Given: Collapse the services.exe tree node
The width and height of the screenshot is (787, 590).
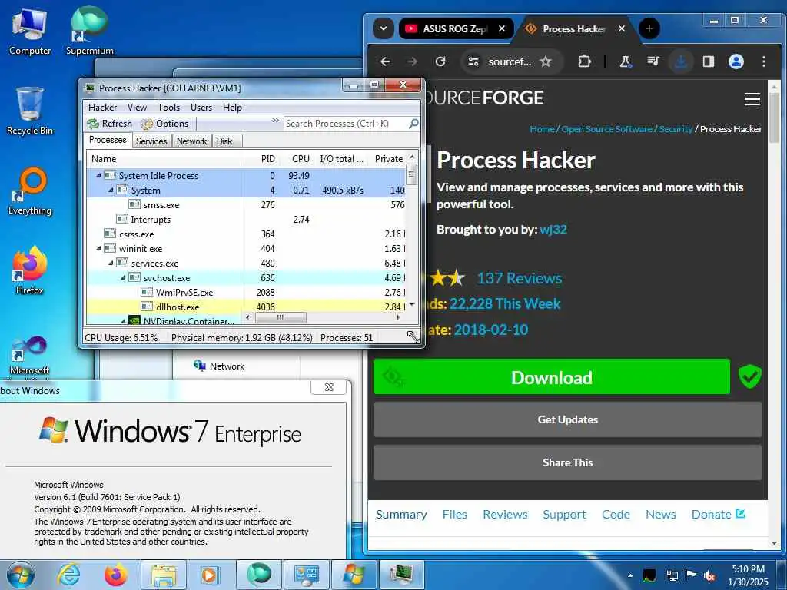Looking at the screenshot, I should tap(111, 263).
